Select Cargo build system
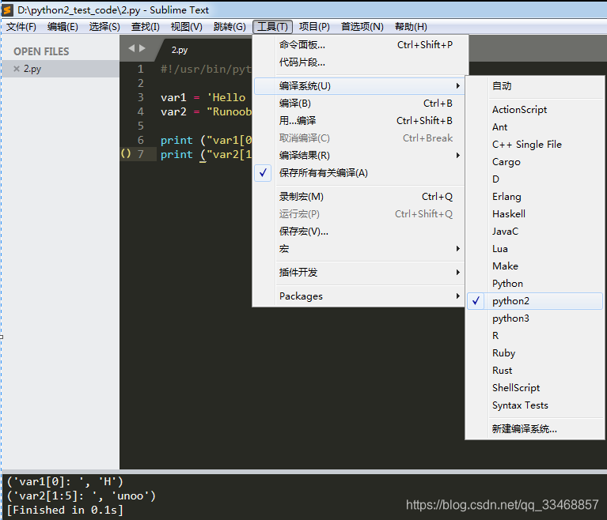This screenshot has width=607, height=520. (535, 161)
